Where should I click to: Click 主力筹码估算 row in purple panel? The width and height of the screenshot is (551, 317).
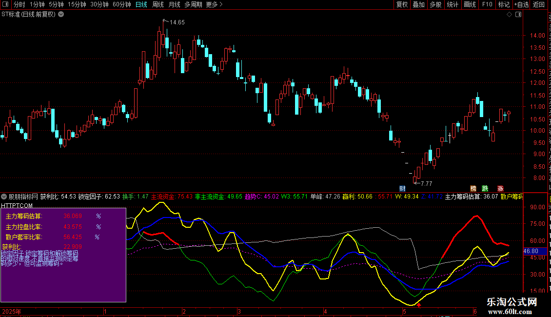click(54, 216)
